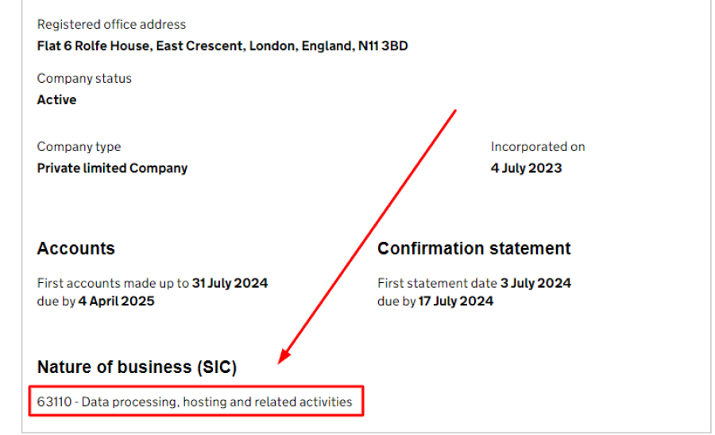Click the Incorporated on label
715x435 pixels.
[538, 147]
